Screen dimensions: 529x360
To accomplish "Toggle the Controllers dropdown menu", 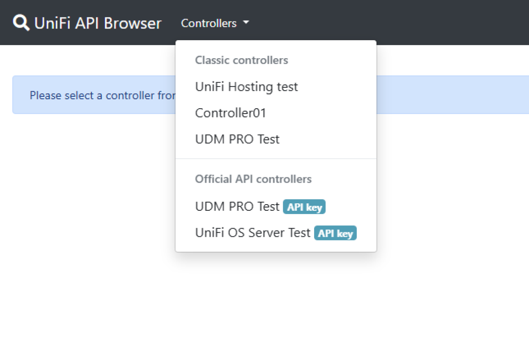I will coord(209,24).
